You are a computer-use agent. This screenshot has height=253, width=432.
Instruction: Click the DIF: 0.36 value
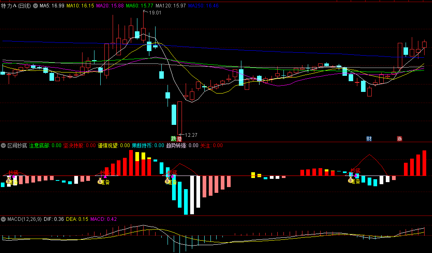click(54, 219)
